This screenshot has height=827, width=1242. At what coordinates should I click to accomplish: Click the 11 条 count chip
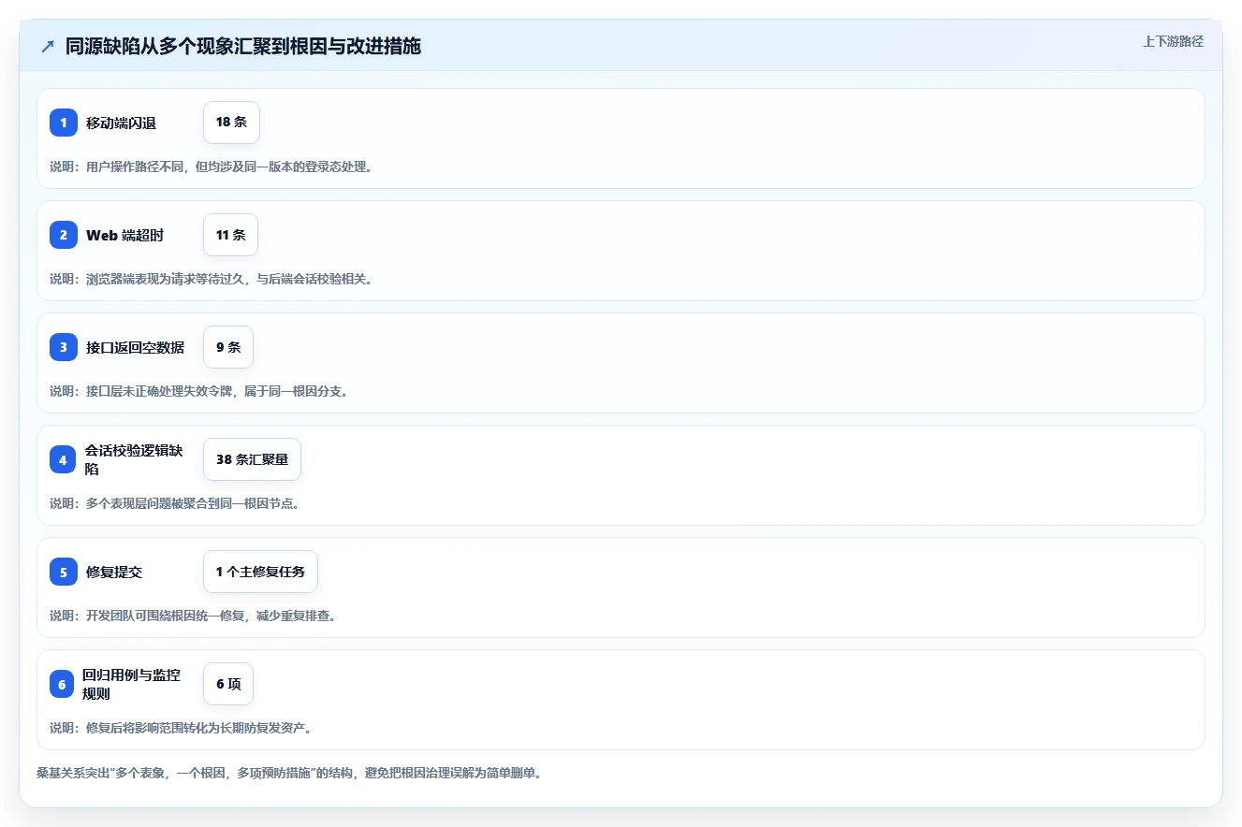click(230, 235)
